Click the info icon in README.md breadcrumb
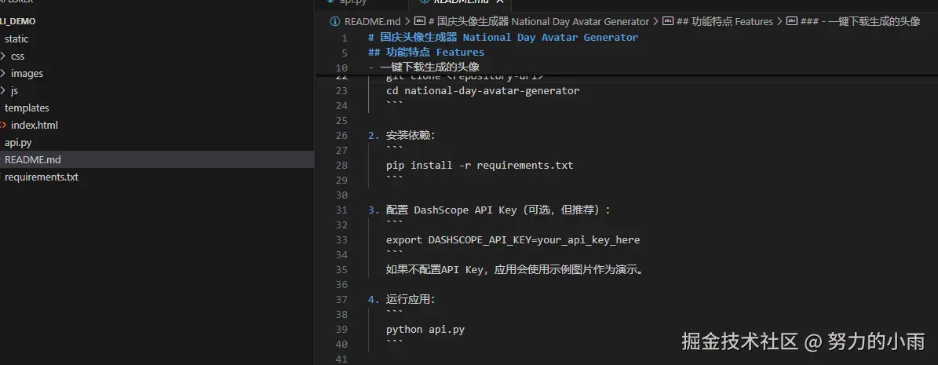 point(335,21)
